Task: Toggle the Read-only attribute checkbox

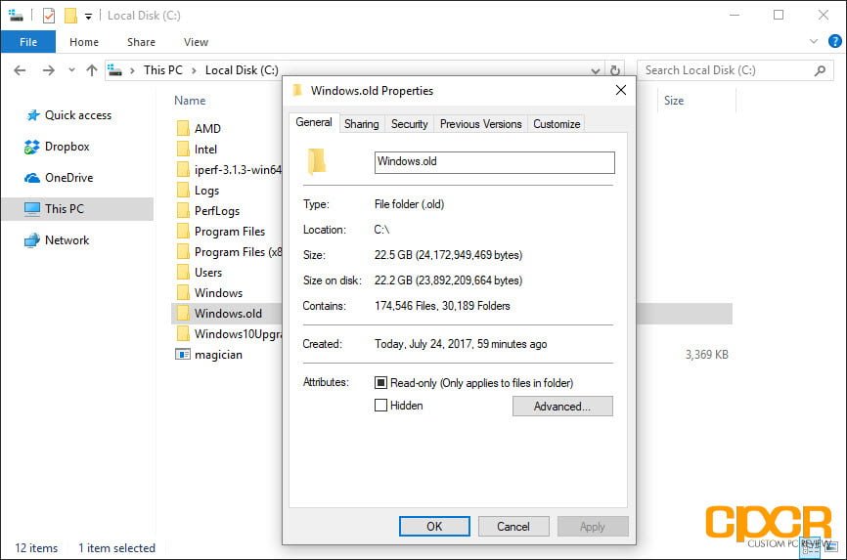Action: point(380,383)
